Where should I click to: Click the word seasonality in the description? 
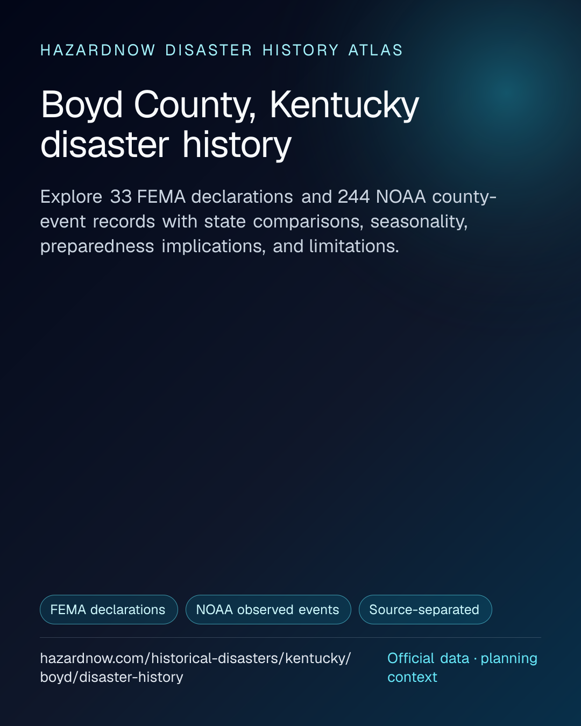[419, 222]
